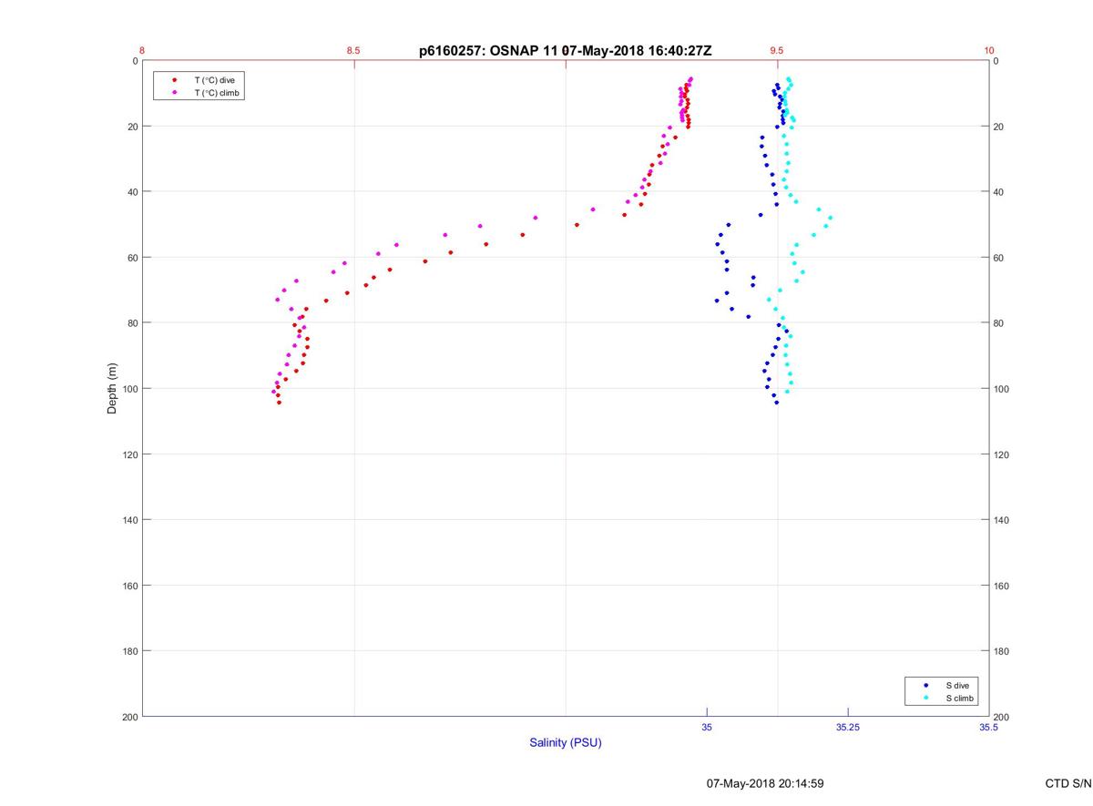Select the 'T (°C) climb' legend label

(217, 93)
